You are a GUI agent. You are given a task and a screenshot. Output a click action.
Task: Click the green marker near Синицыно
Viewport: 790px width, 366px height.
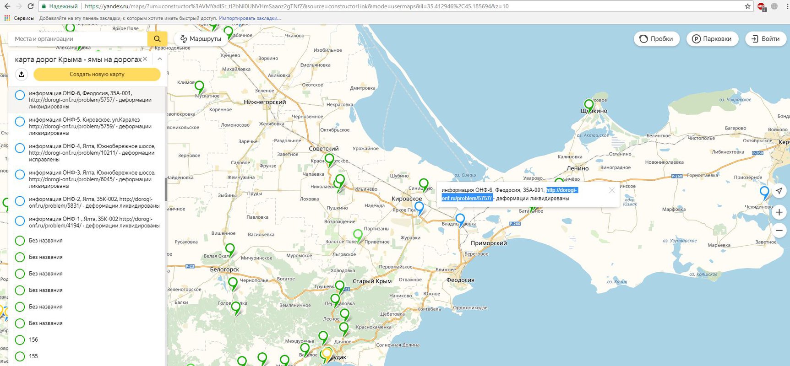[x=424, y=185]
